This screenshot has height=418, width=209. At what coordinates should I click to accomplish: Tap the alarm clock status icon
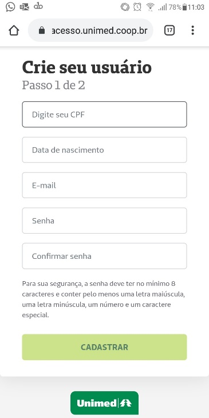coord(137,7)
